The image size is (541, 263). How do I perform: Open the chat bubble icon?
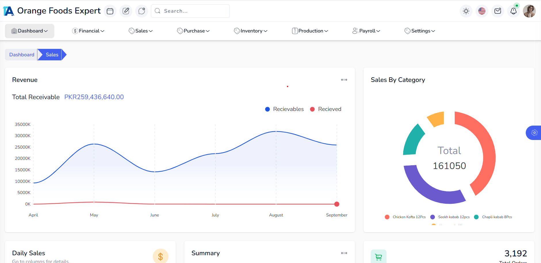[x=142, y=11]
